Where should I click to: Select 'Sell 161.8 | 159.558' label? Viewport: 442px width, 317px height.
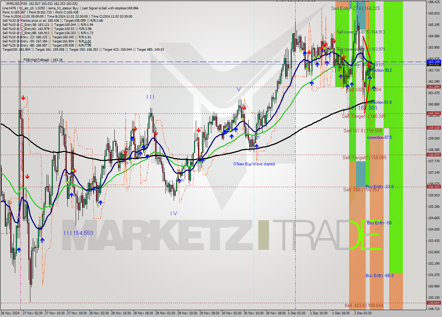363,131
